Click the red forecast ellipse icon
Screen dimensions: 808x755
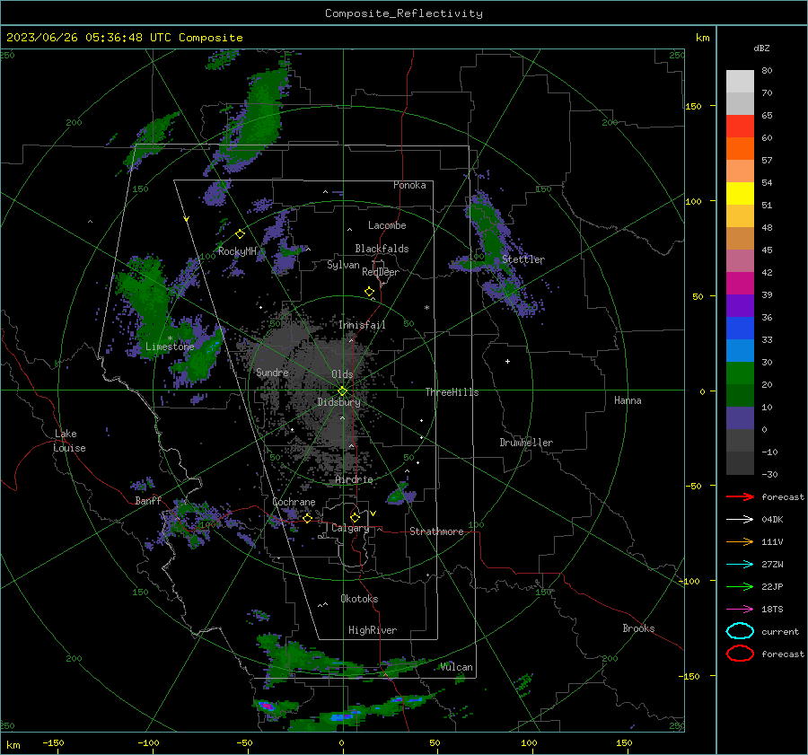pos(740,654)
